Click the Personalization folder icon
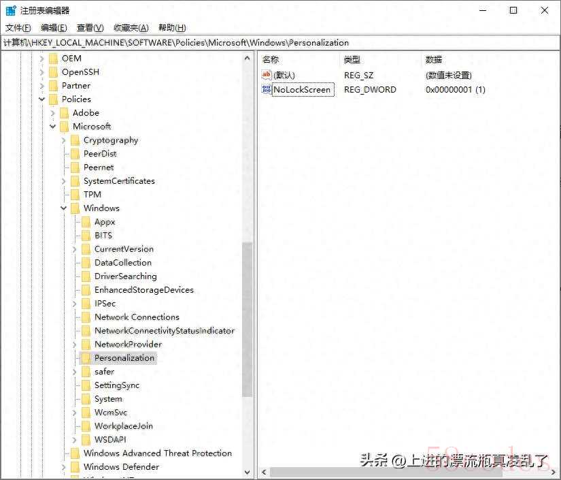The height and width of the screenshot is (480, 561). [86, 358]
